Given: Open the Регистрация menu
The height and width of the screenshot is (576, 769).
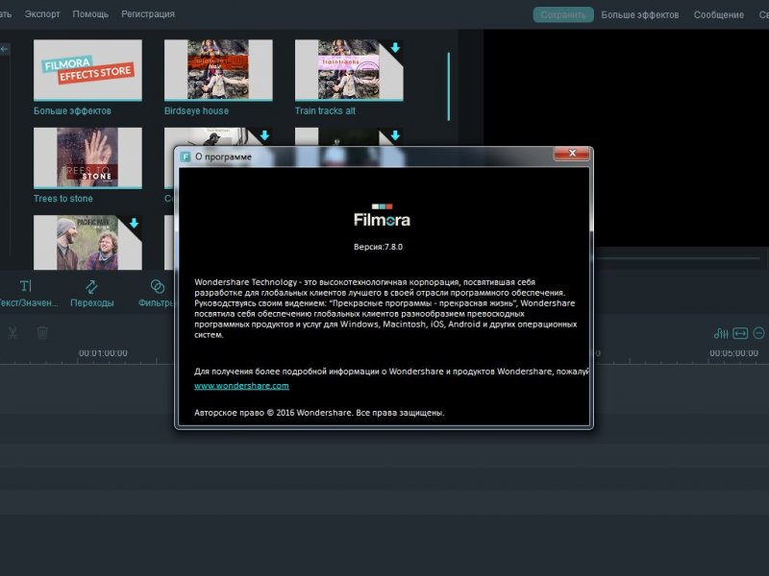Looking at the screenshot, I should [148, 14].
